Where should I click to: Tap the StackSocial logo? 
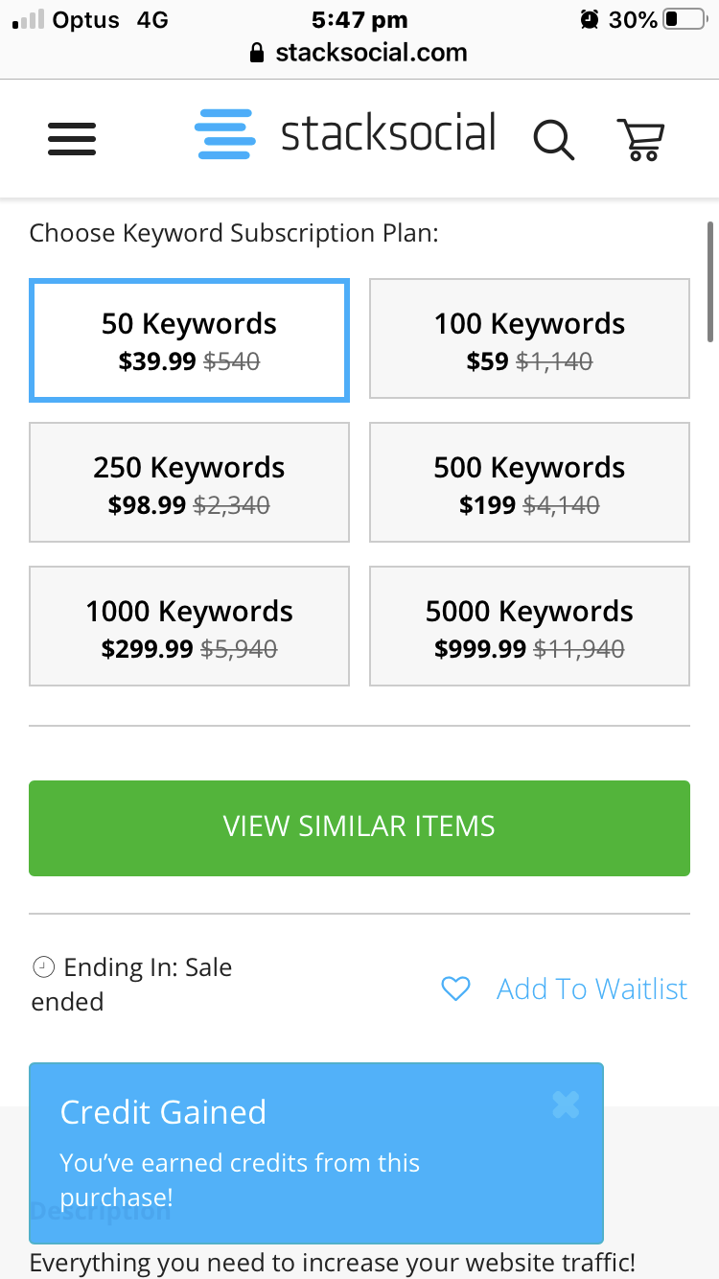[345, 134]
